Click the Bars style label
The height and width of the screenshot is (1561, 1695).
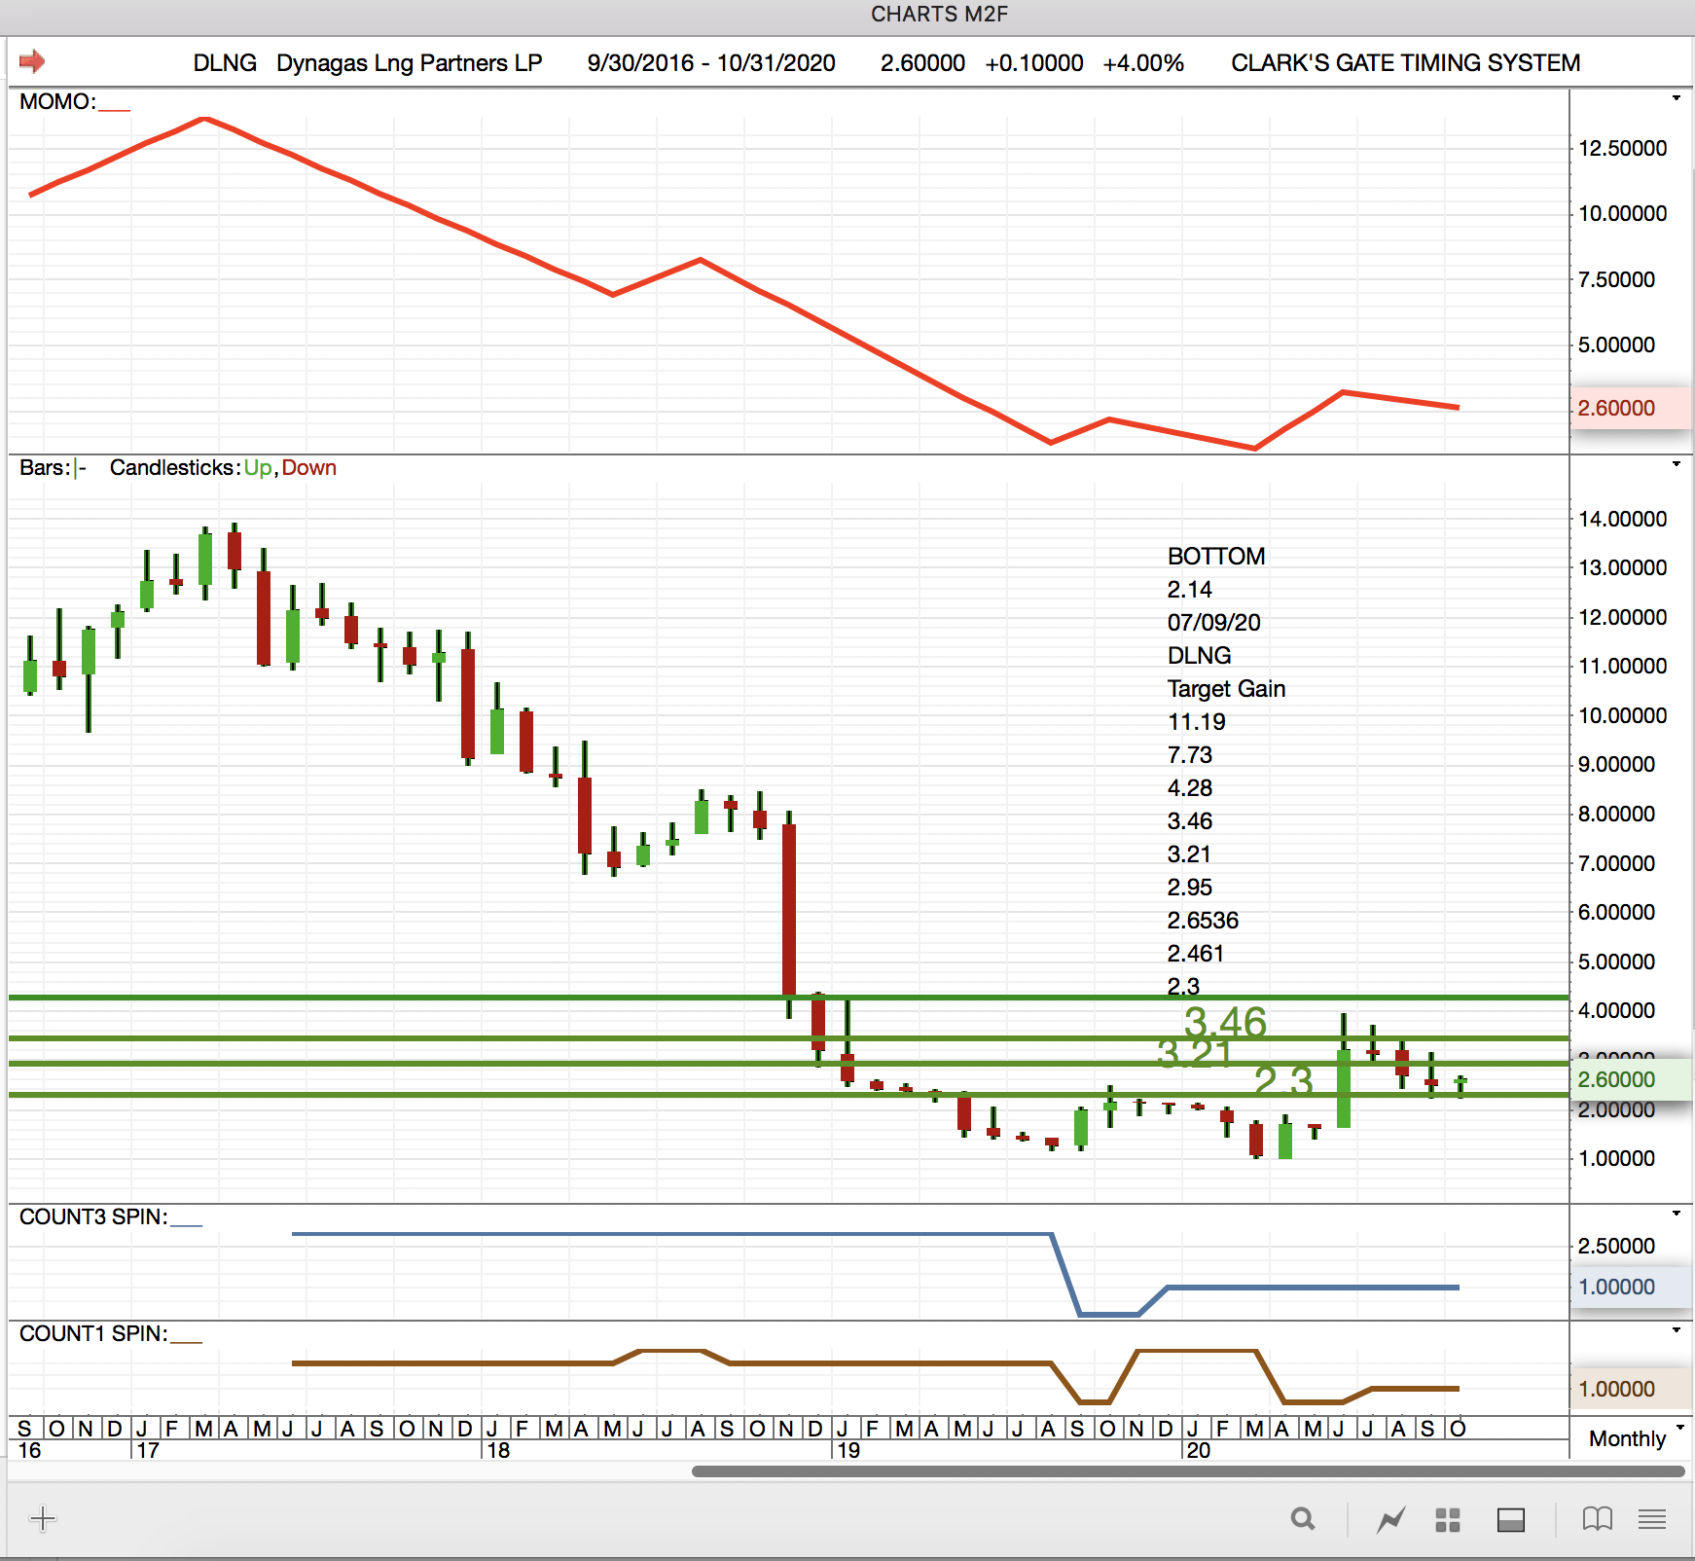click(45, 468)
